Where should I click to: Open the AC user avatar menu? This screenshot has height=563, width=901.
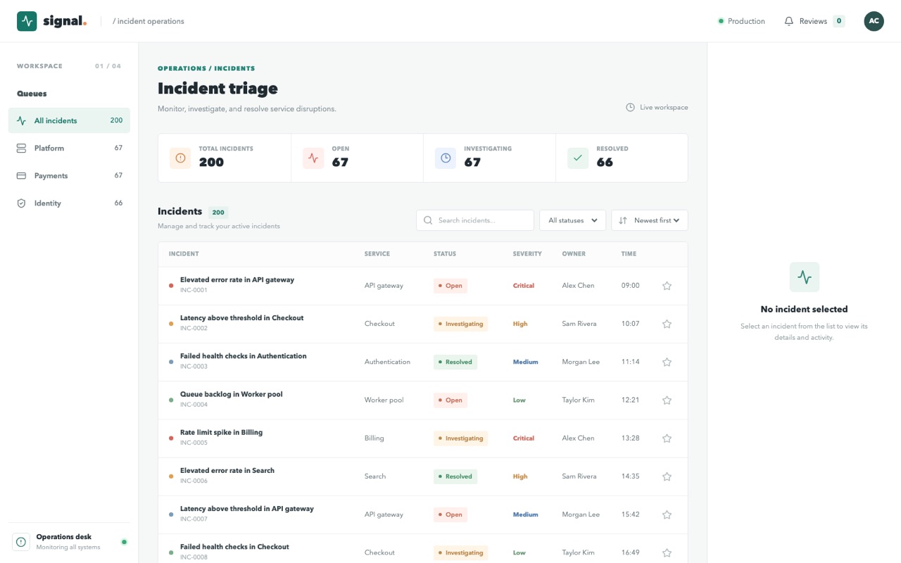point(874,21)
